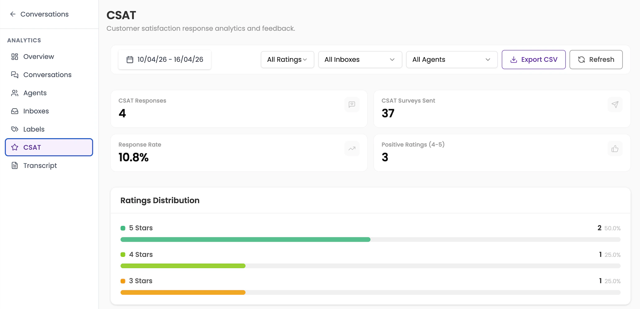
Task: Select the Overview grid icon
Action: coord(15,56)
